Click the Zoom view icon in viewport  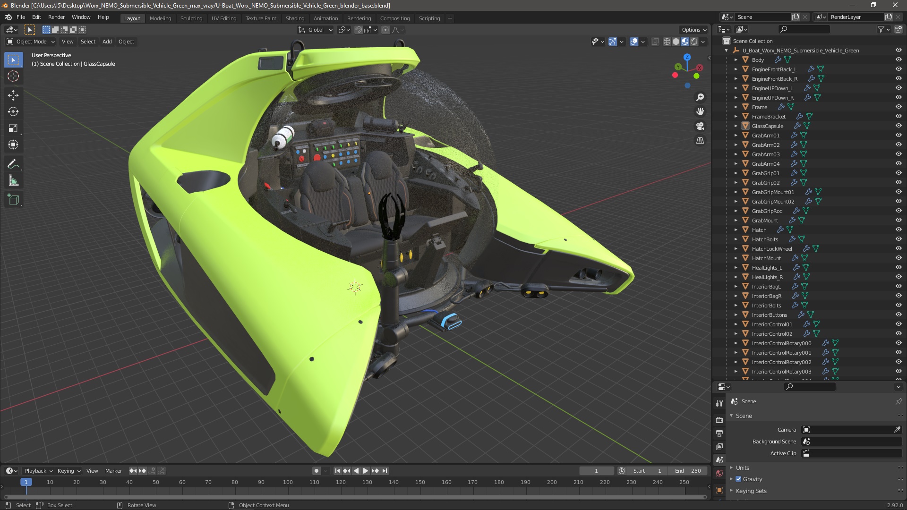pyautogui.click(x=700, y=97)
